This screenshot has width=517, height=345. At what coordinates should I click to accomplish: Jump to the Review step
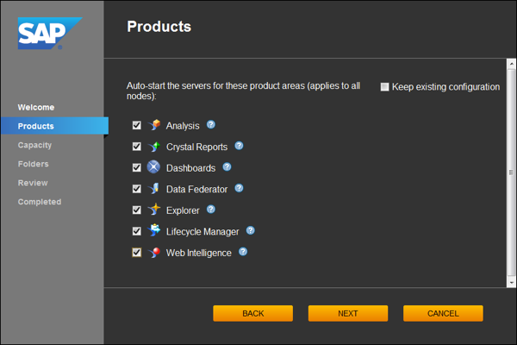(x=33, y=183)
